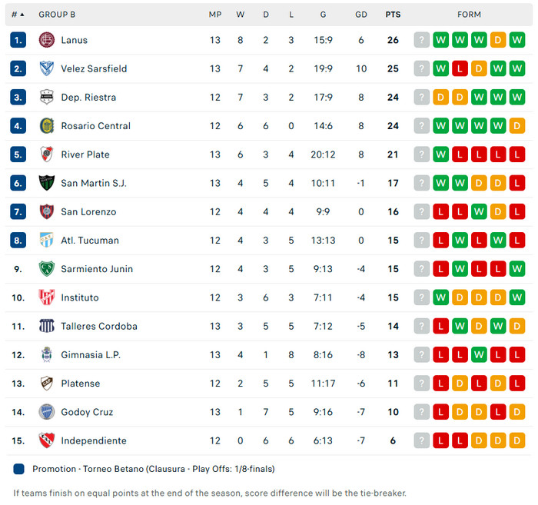Image resolution: width=538 pixels, height=505 pixels.
Task: Click the Godoy Cruz crest icon
Action: pyautogui.click(x=47, y=412)
